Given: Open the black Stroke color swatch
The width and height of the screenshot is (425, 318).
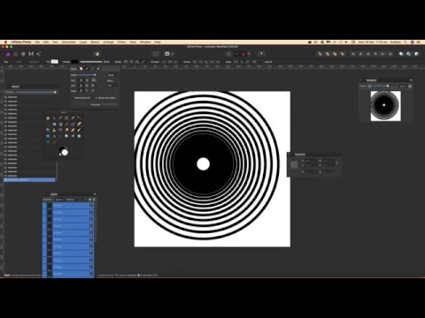Looking at the screenshot, I should [74, 62].
